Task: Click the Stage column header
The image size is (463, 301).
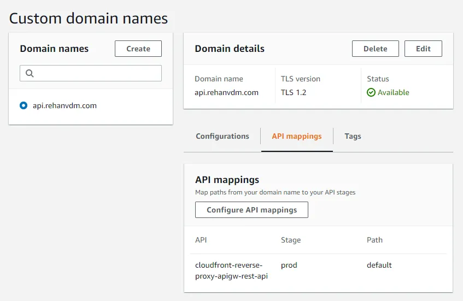Action: [x=291, y=240]
